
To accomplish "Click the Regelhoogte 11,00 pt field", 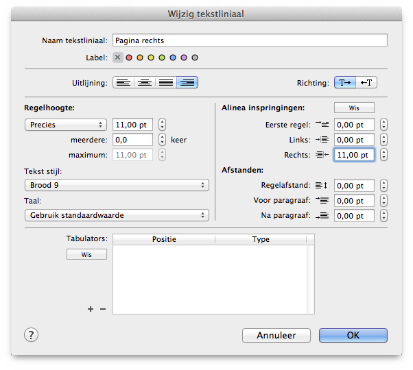I will [x=133, y=125].
